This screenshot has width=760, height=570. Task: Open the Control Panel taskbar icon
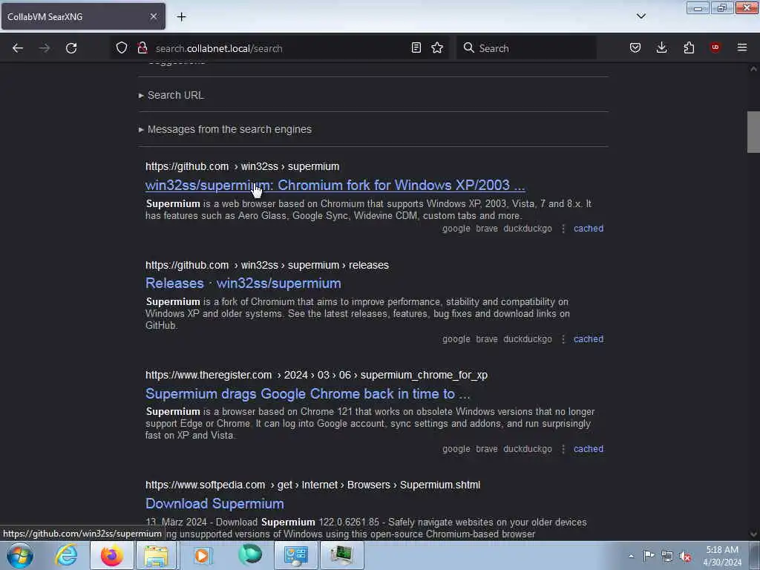296,555
